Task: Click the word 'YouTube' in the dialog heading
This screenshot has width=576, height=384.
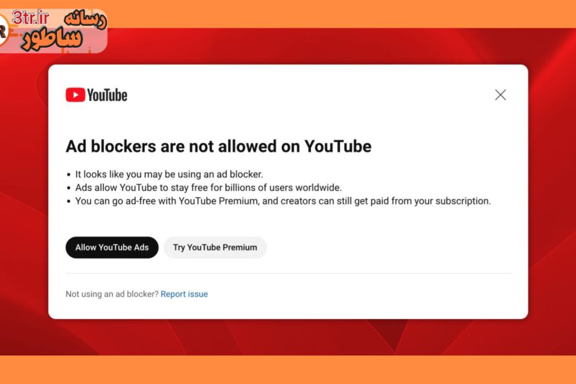Action: click(x=338, y=146)
